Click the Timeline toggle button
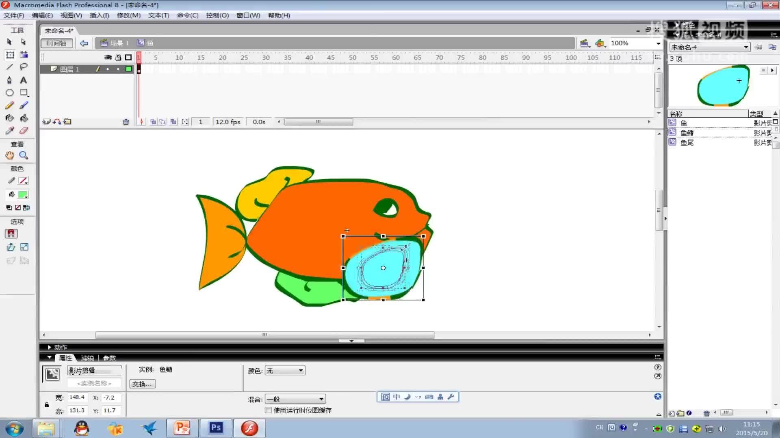Viewport: 780px width, 438px height. (56, 43)
